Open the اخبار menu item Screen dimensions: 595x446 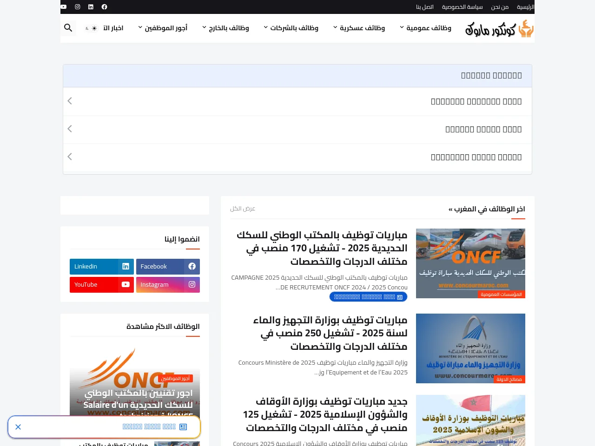(113, 28)
